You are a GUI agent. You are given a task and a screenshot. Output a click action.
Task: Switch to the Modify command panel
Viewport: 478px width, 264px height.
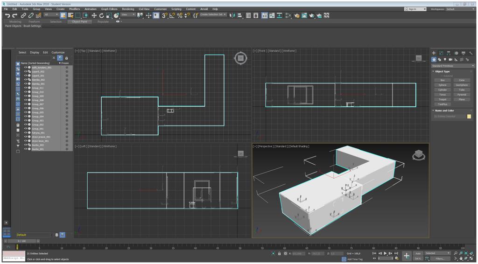pos(441,53)
